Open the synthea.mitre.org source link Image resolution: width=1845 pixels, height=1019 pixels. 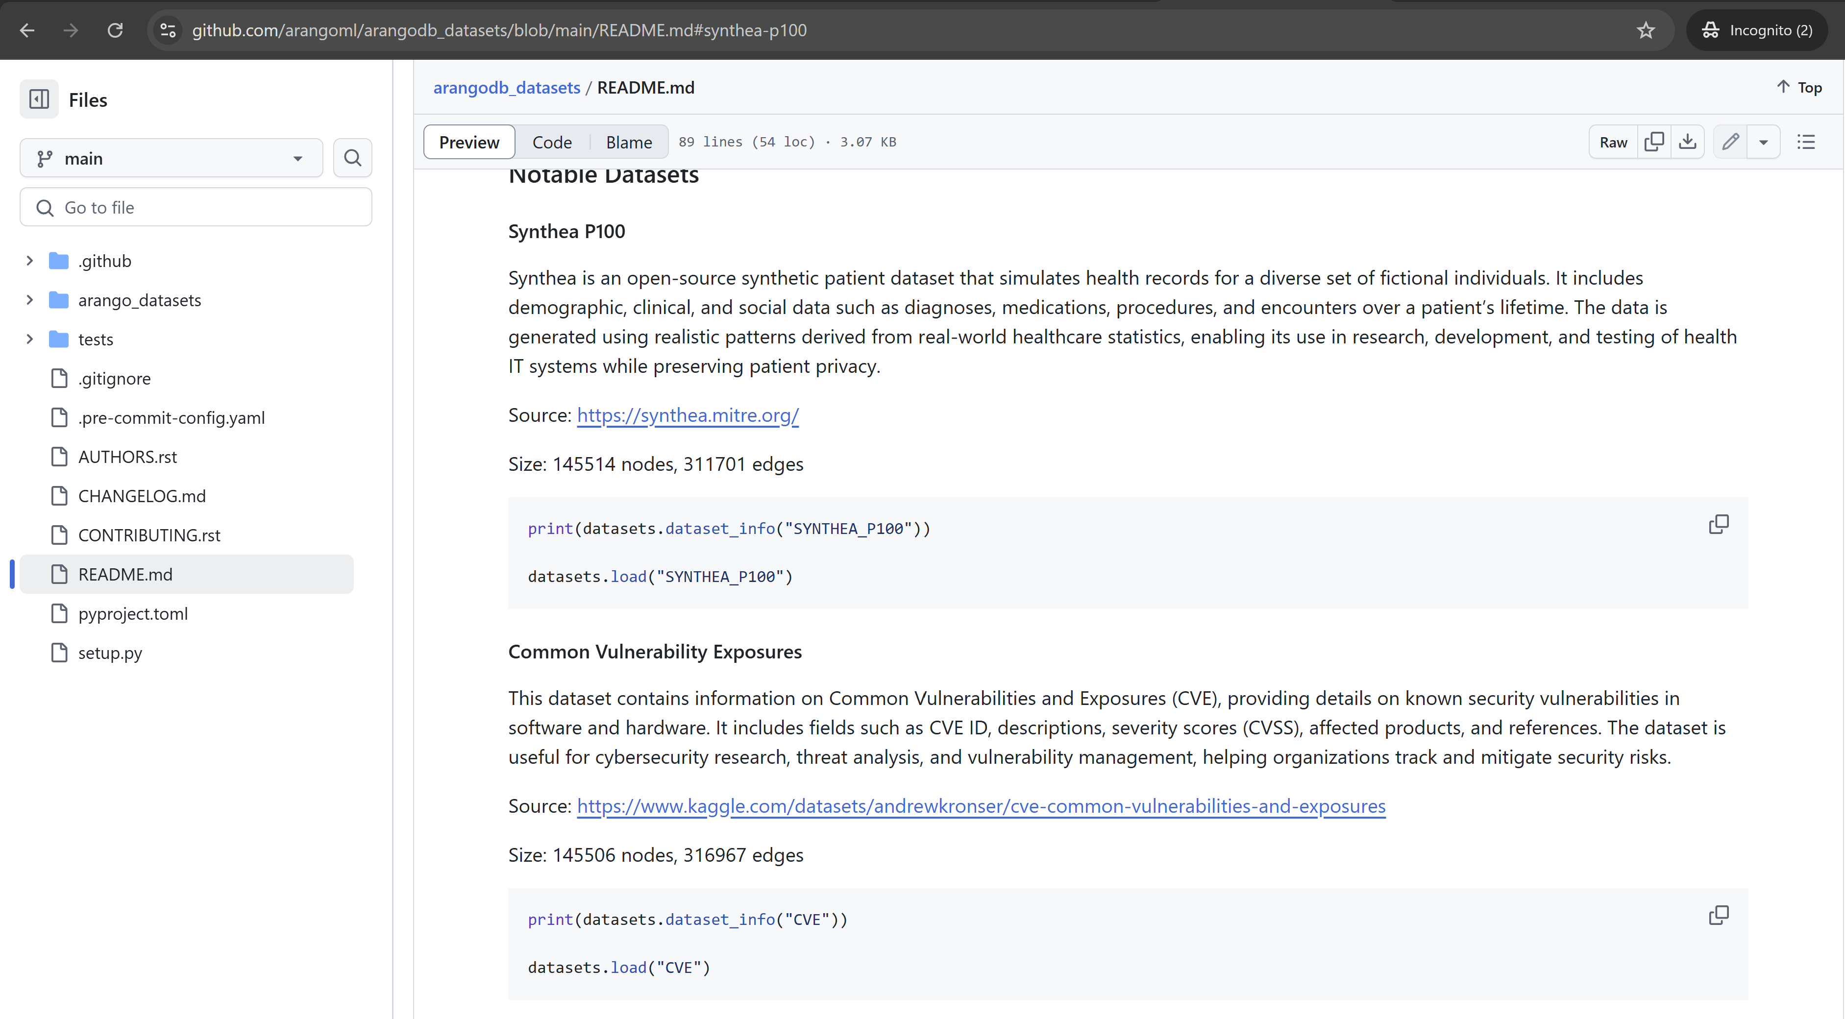(x=688, y=415)
